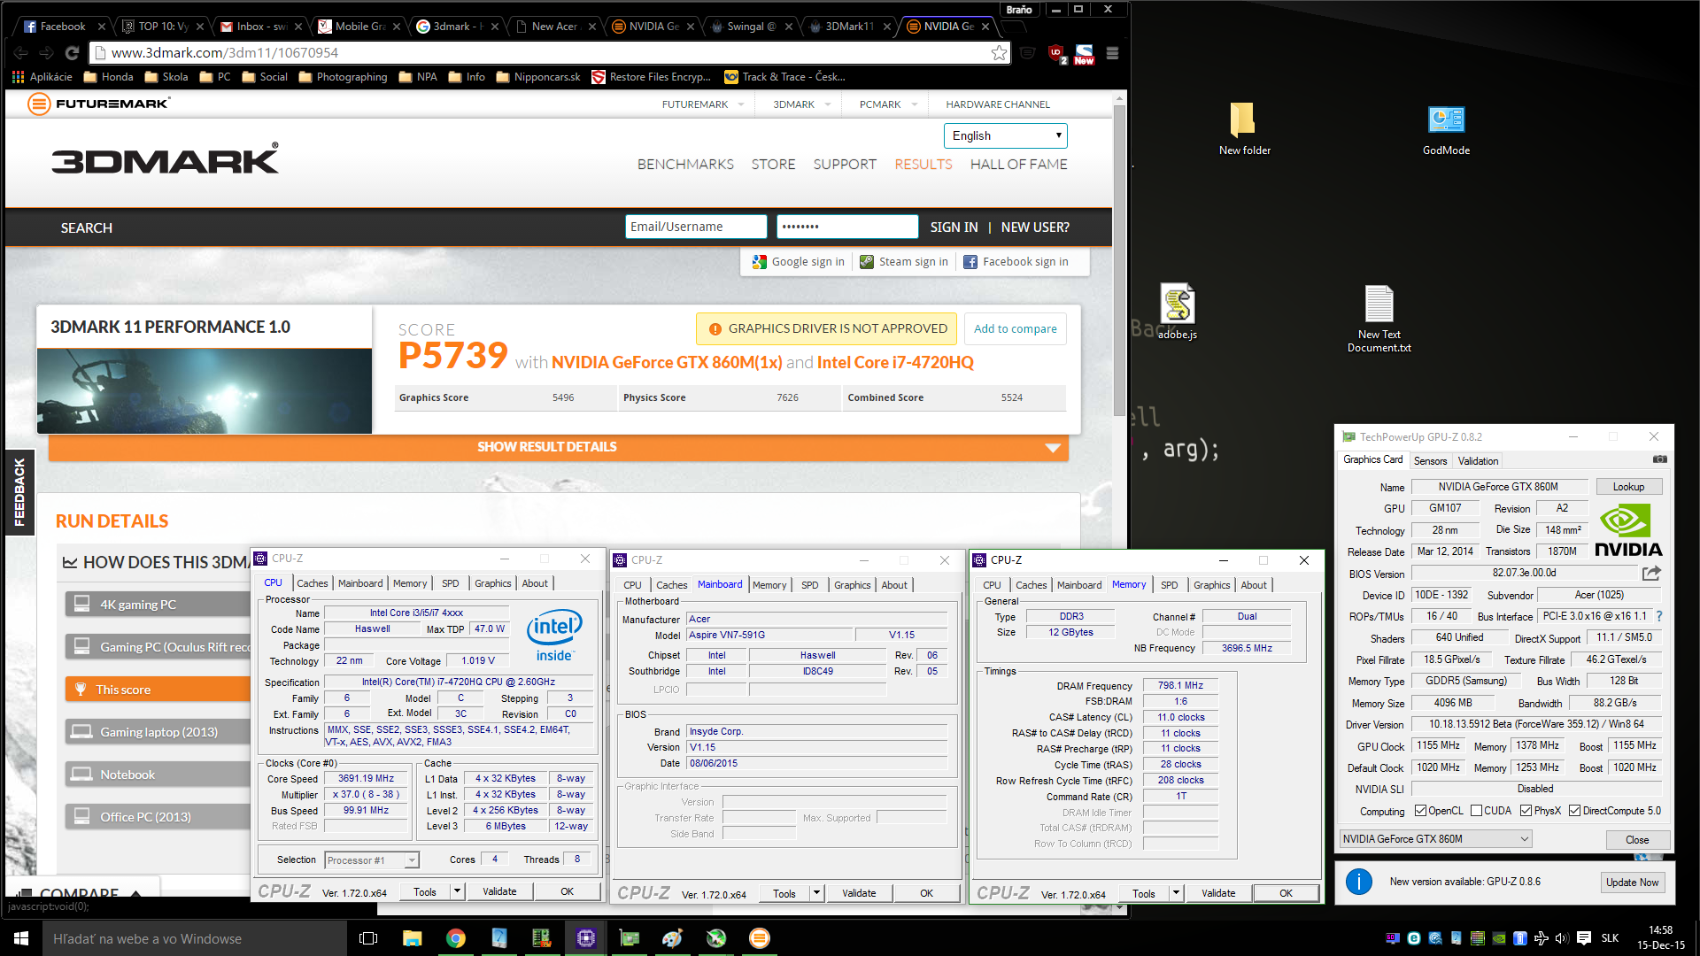This screenshot has height=956, width=1700.
Task: Toggle the OpenCL checkbox in GPU-Z
Action: 1420,811
